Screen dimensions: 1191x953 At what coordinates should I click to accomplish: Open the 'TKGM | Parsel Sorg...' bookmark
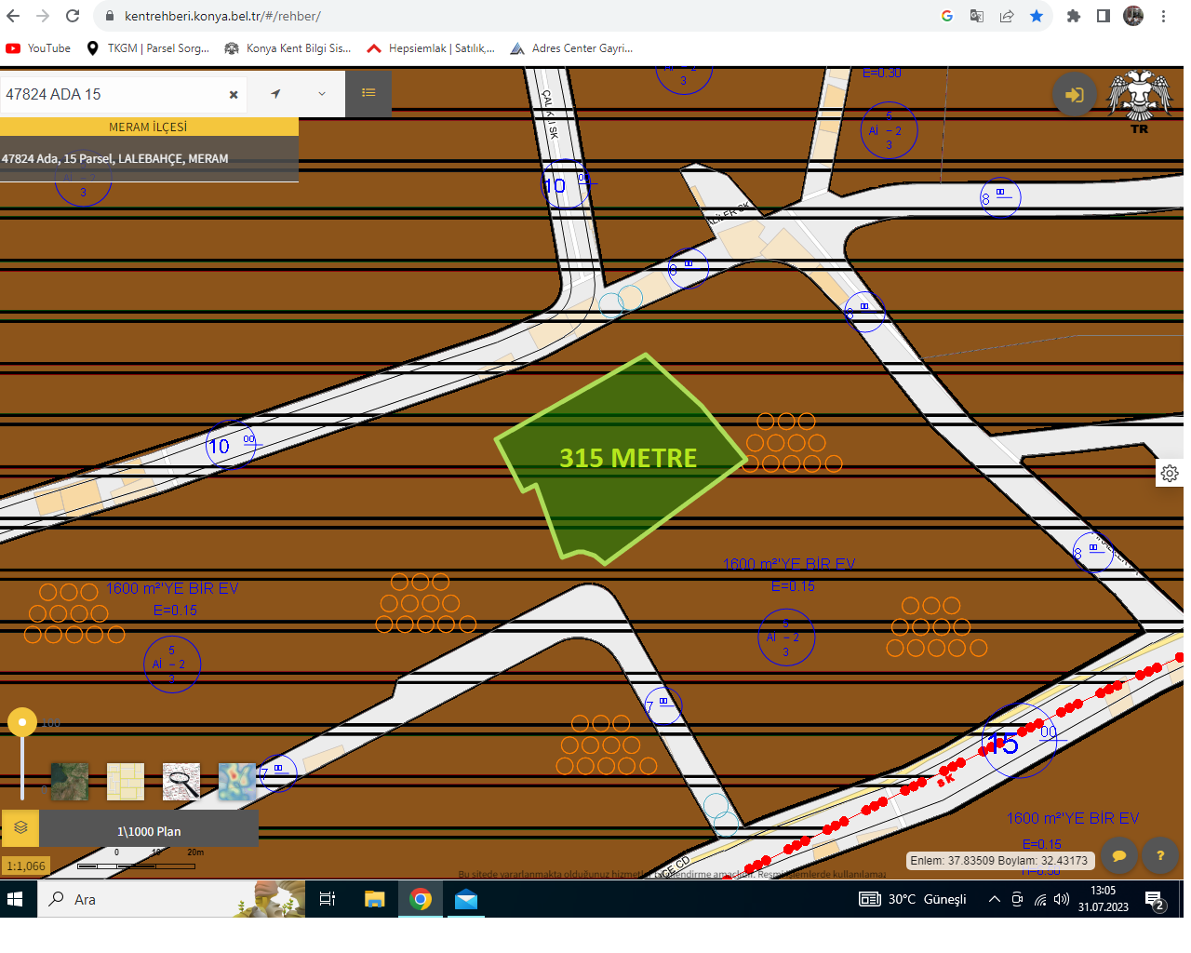click(147, 48)
